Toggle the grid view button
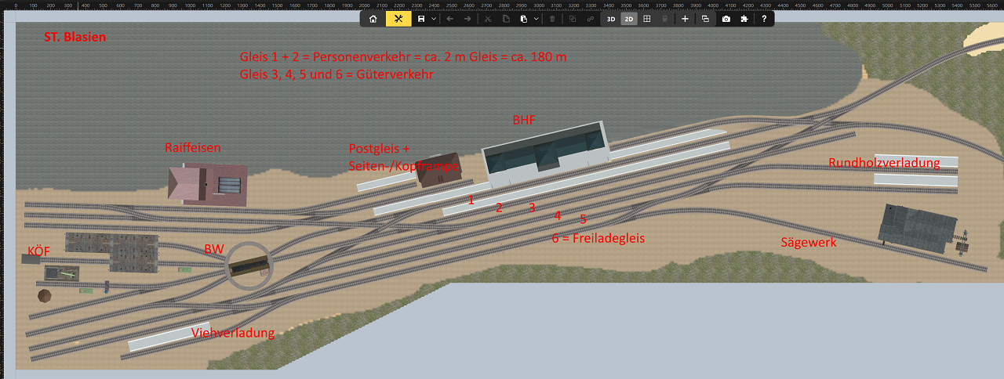 click(x=647, y=19)
